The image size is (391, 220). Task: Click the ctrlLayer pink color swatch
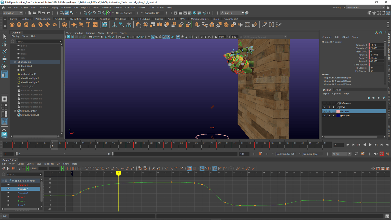coord(338,112)
